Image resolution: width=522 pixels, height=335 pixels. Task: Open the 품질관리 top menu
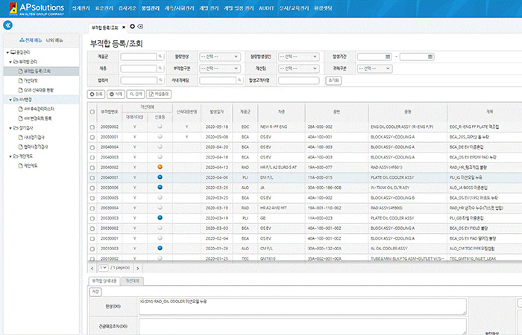(x=150, y=8)
